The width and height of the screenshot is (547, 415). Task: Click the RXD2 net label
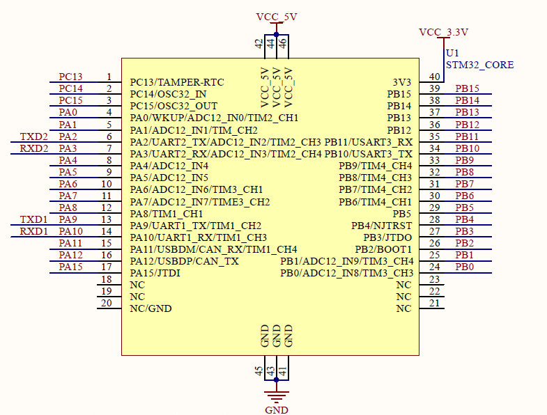coord(34,148)
